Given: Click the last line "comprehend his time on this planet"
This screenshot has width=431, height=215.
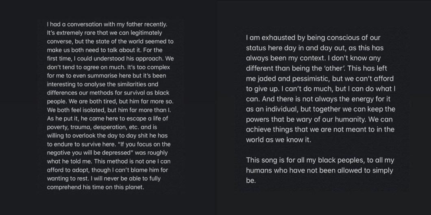Looking at the screenshot, I should 96,187.
